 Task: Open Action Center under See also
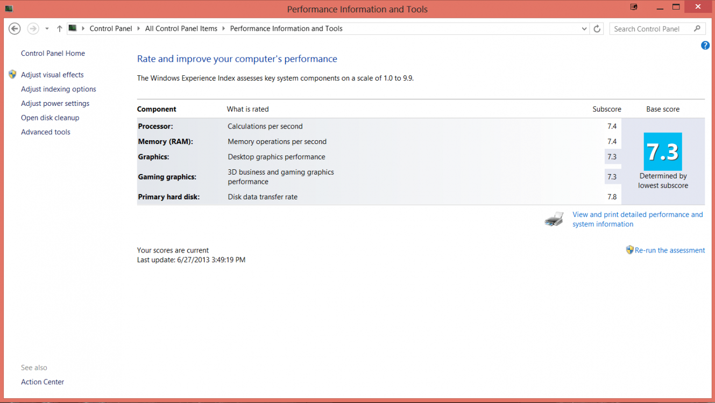tap(43, 382)
